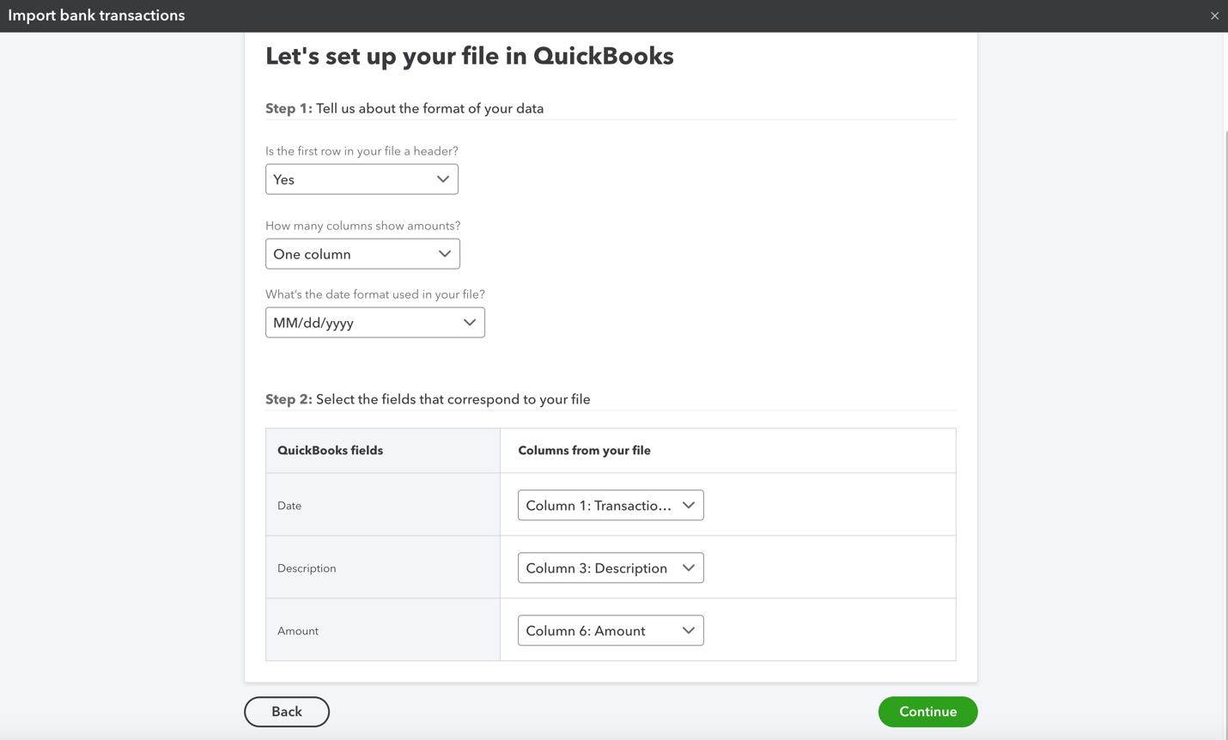Close the Import bank transactions window
The width and height of the screenshot is (1228, 740).
pos(1214,15)
